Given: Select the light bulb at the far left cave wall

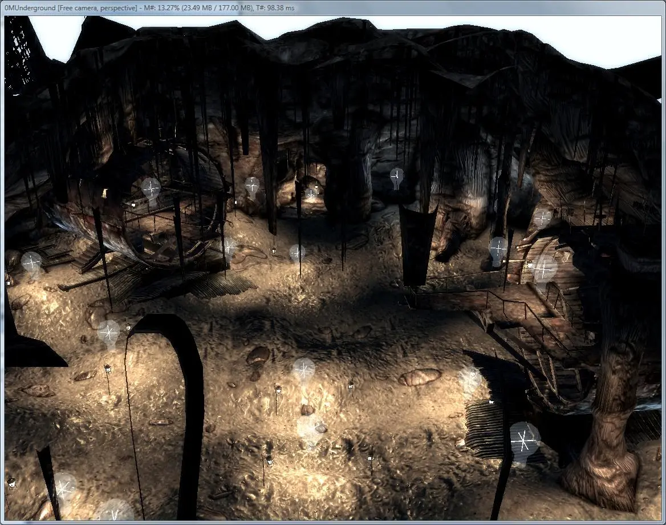Looking at the screenshot, I should [x=32, y=264].
